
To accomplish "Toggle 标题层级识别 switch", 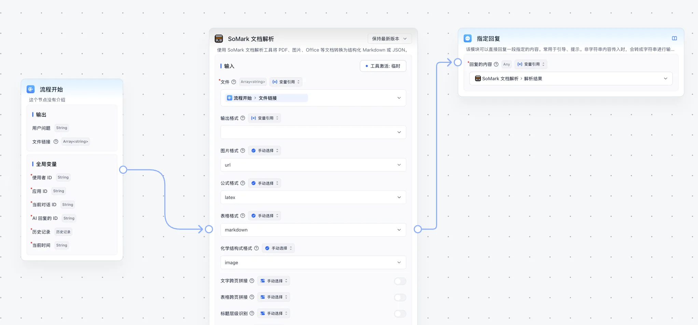I will [x=400, y=313].
